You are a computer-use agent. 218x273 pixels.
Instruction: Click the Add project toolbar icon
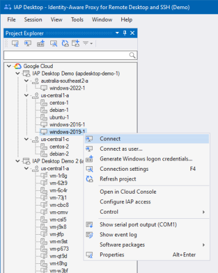[x=76, y=43]
